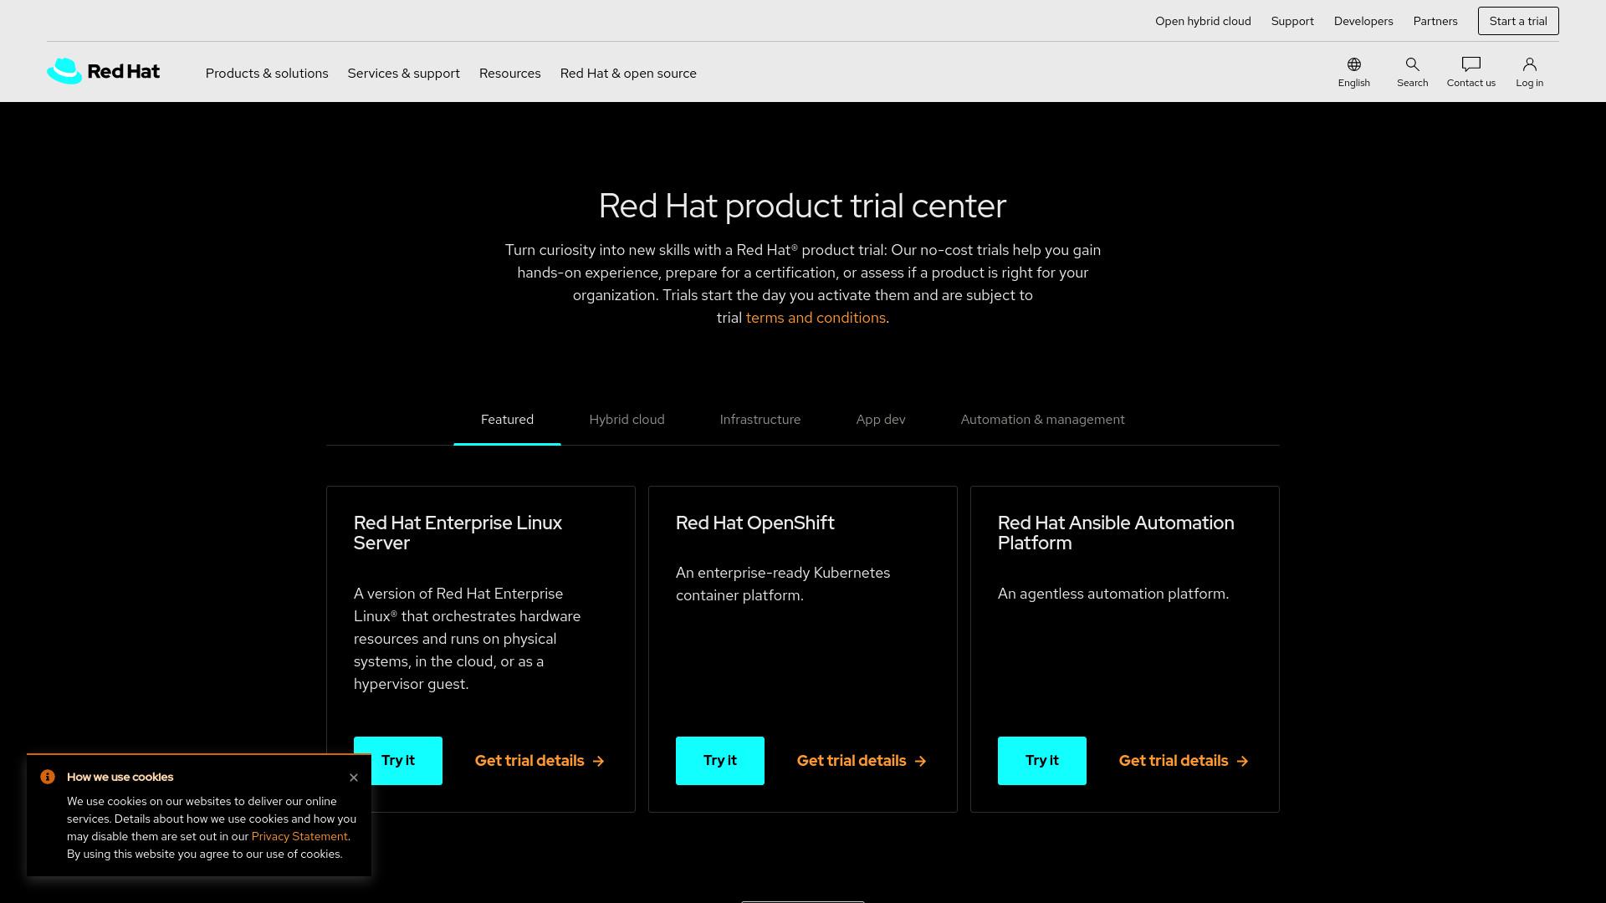1606x903 pixels.
Task: Visit the Partners link
Action: click(x=1435, y=21)
